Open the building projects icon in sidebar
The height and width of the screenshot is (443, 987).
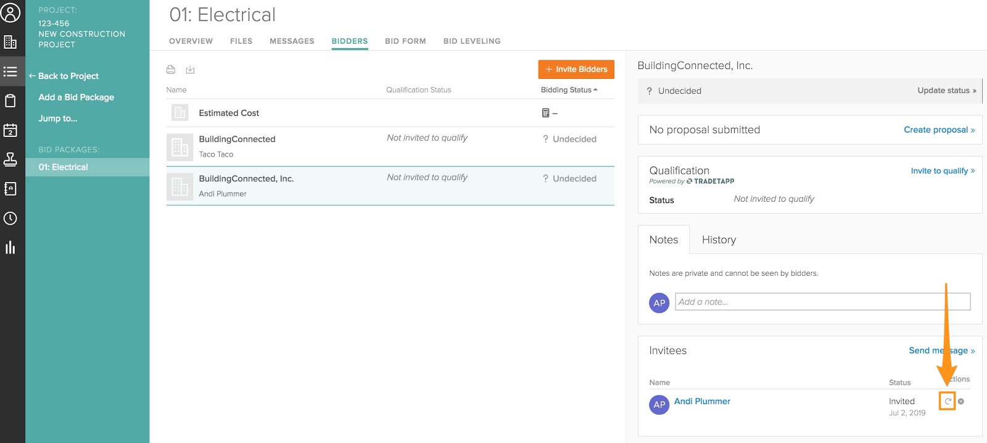(x=10, y=42)
